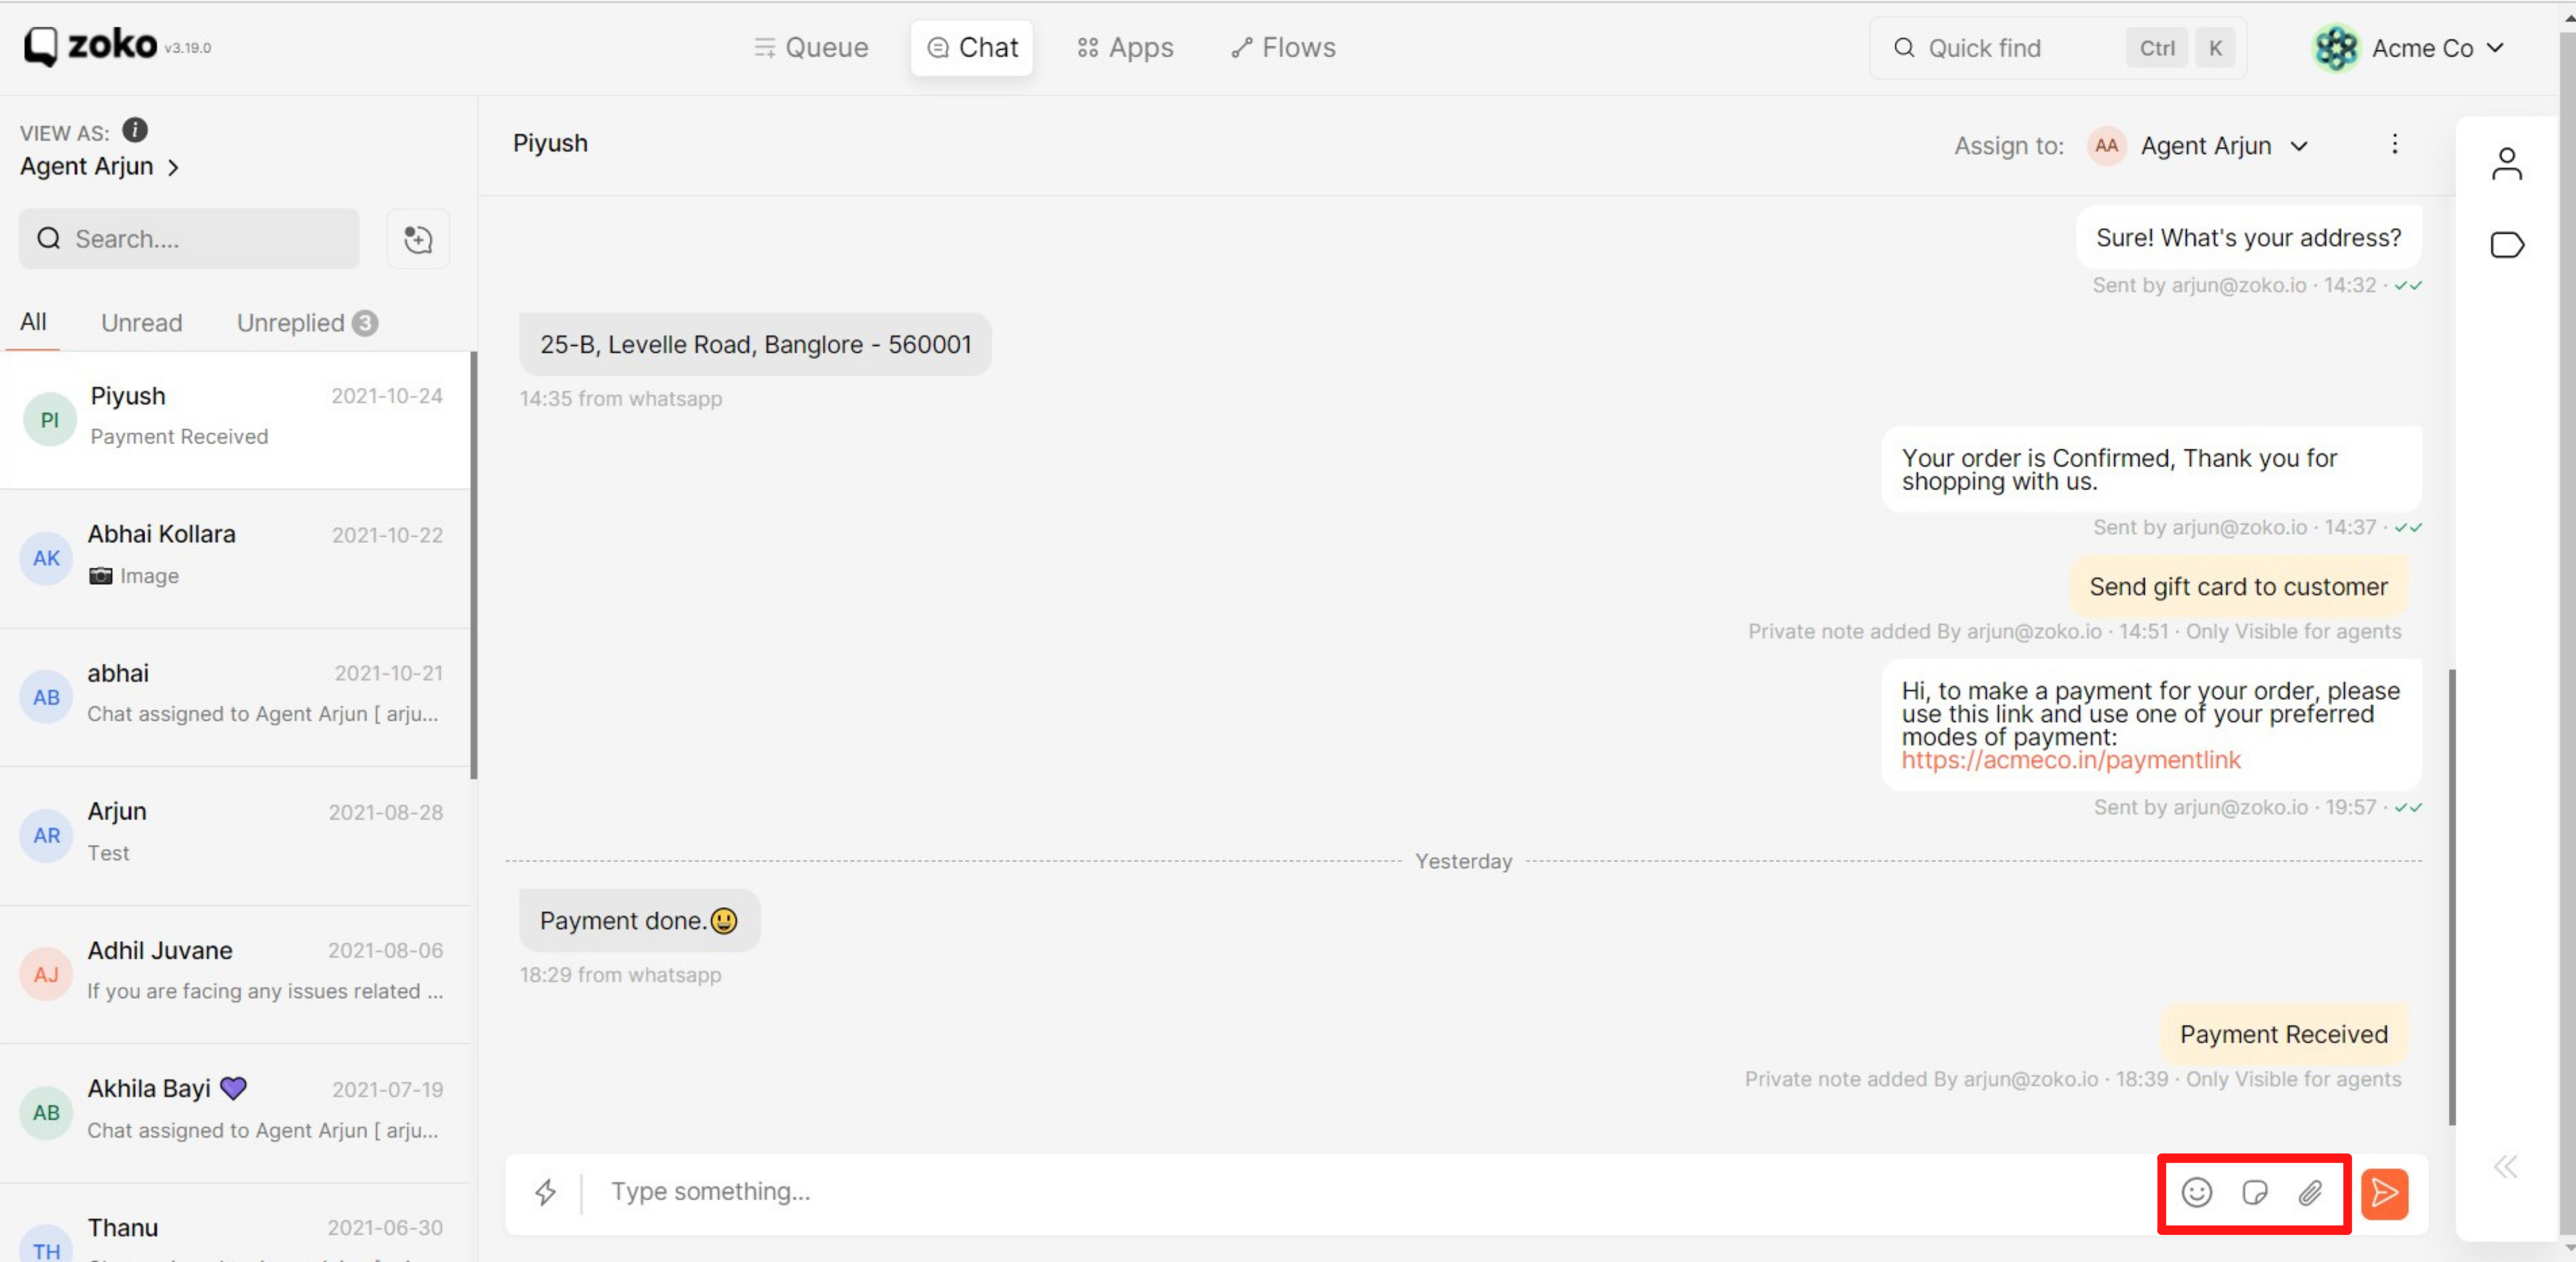Open the Adhil Juvane conversation
This screenshot has width=2576, height=1262.
click(x=235, y=974)
